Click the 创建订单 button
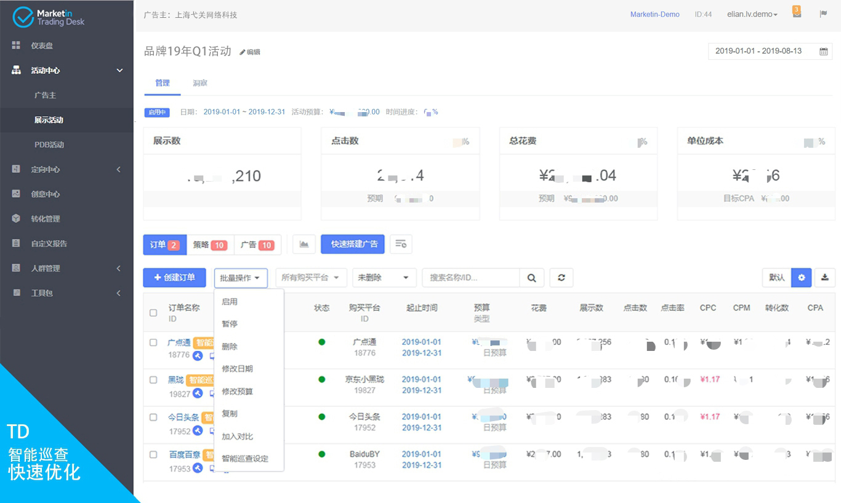 click(175, 278)
